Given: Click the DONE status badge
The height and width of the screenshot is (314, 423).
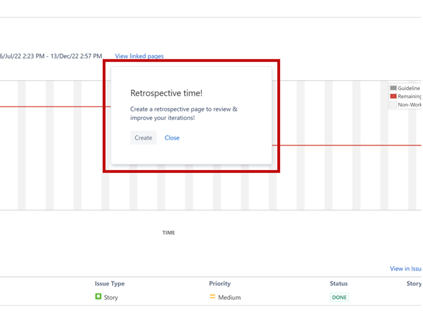Looking at the screenshot, I should [x=339, y=297].
